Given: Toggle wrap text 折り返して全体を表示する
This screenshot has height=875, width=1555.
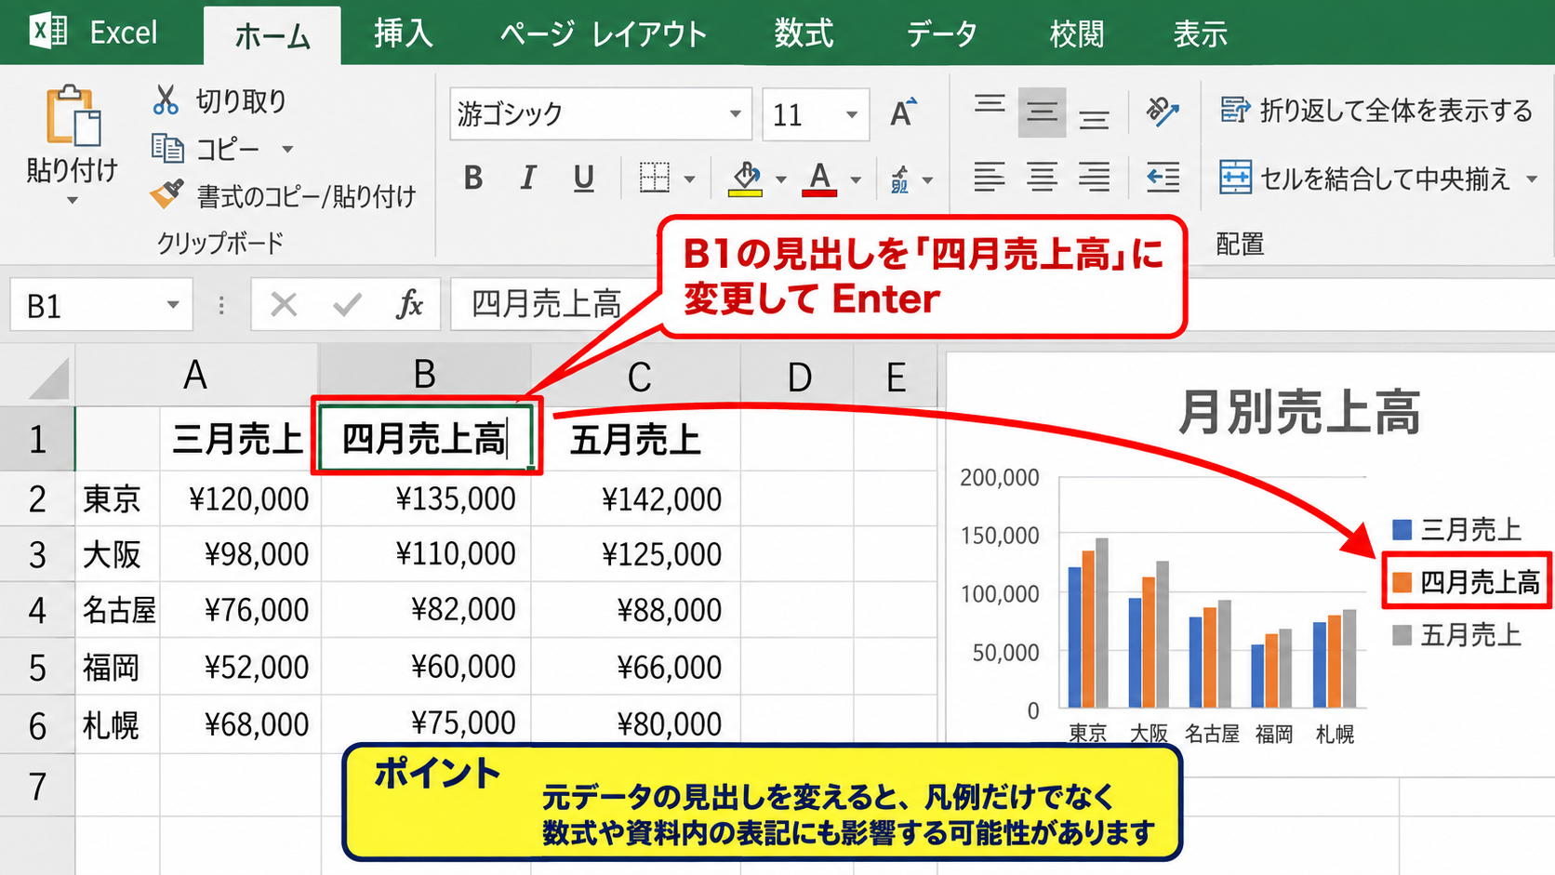Looking at the screenshot, I should pyautogui.click(x=1376, y=111).
